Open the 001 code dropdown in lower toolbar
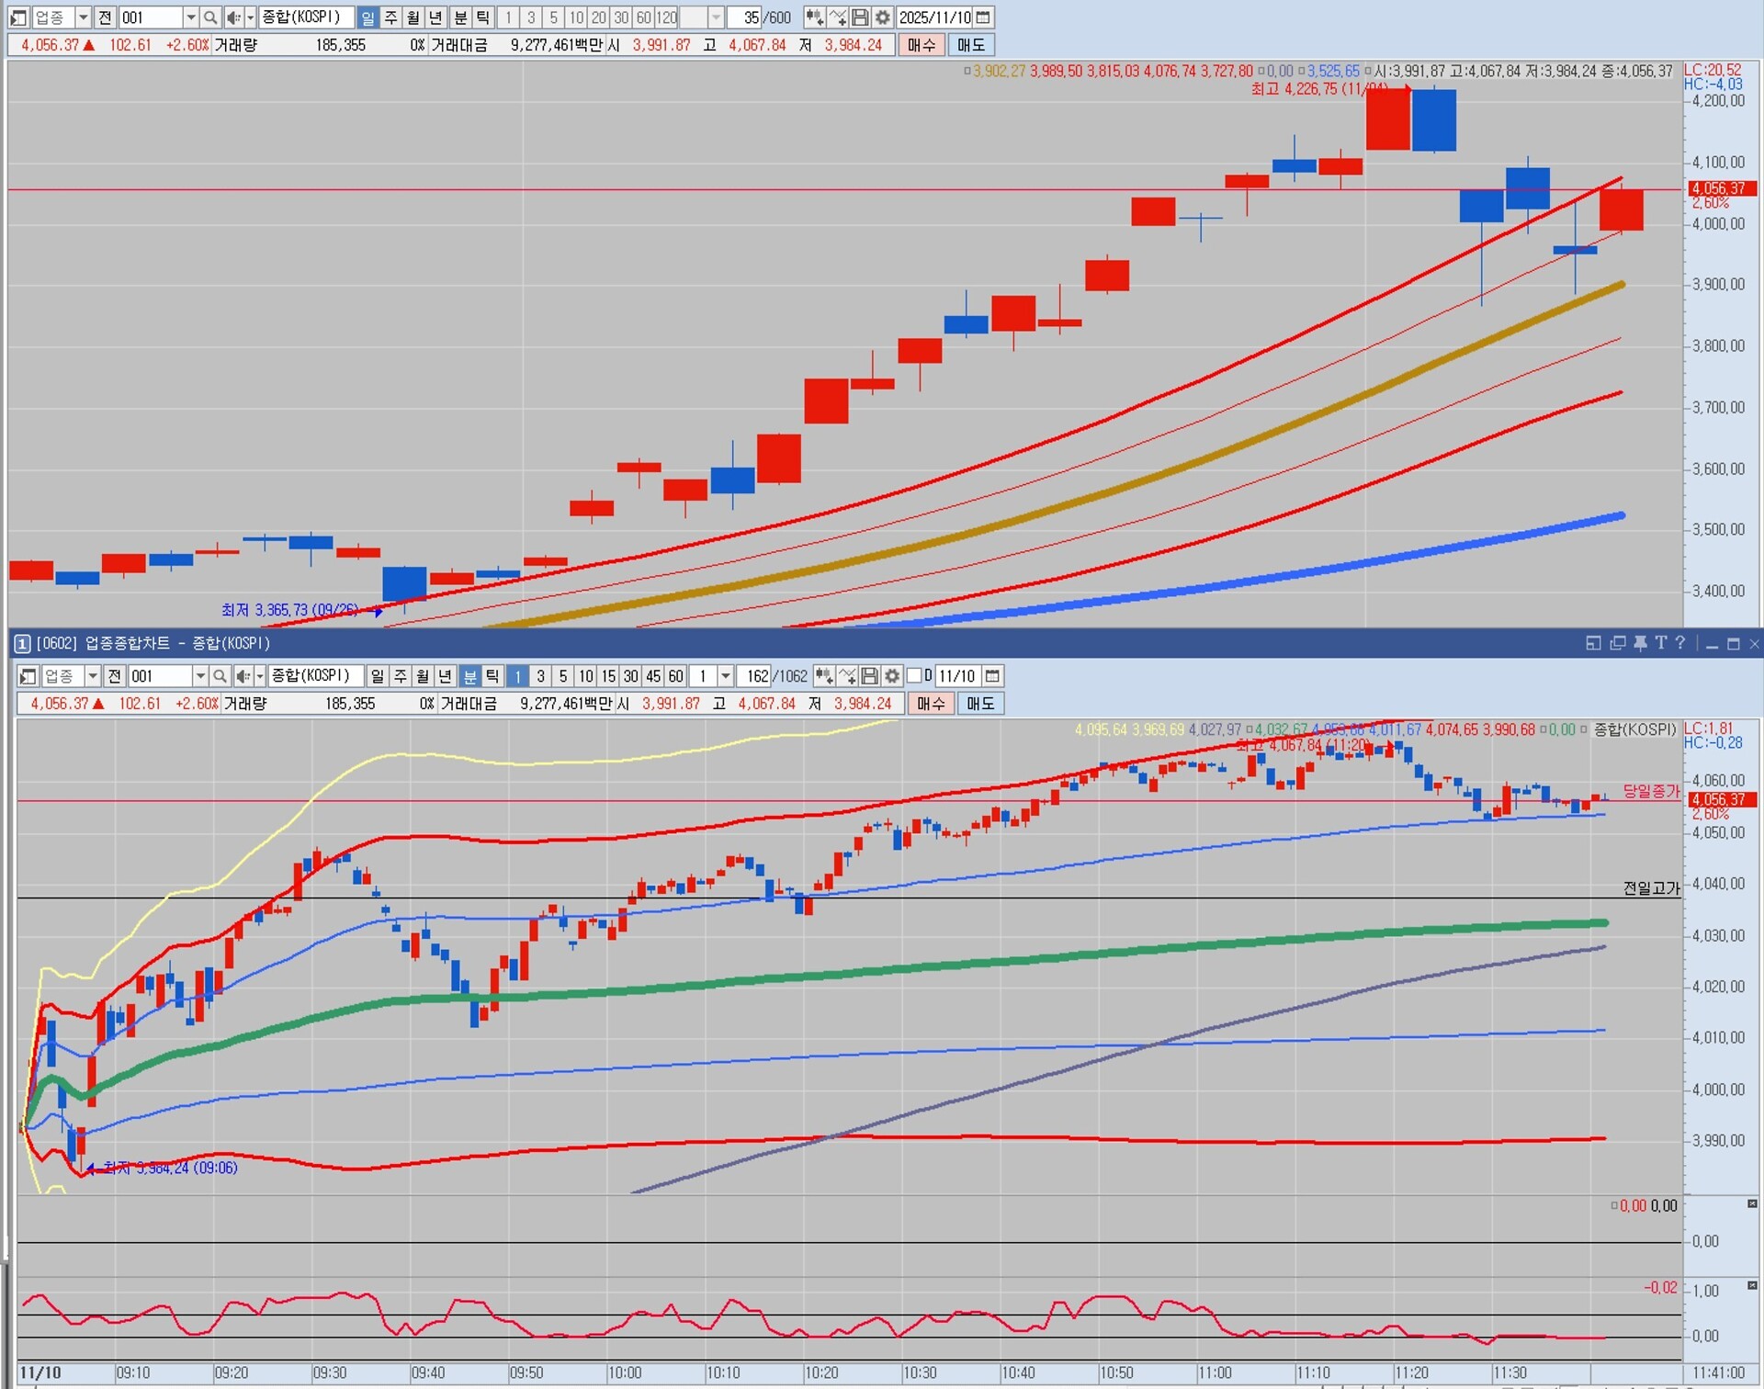 click(x=199, y=676)
